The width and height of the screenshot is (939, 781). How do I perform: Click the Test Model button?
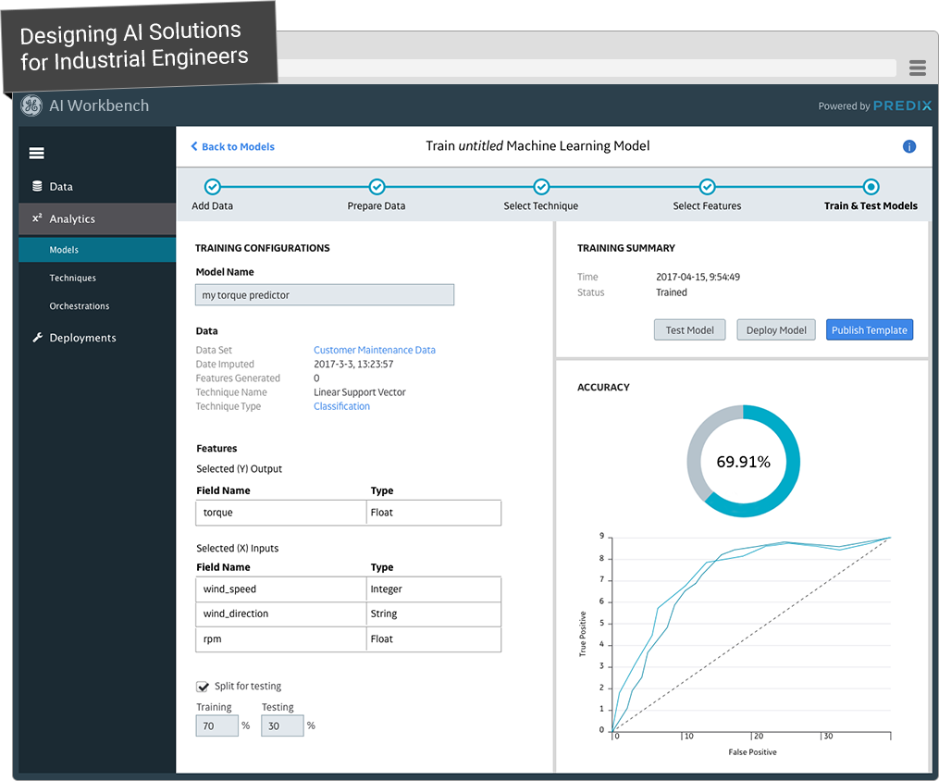point(690,330)
